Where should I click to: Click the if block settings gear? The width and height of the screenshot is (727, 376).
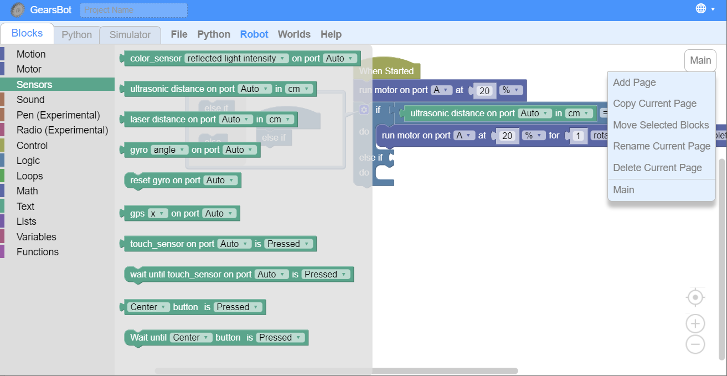[364, 110]
